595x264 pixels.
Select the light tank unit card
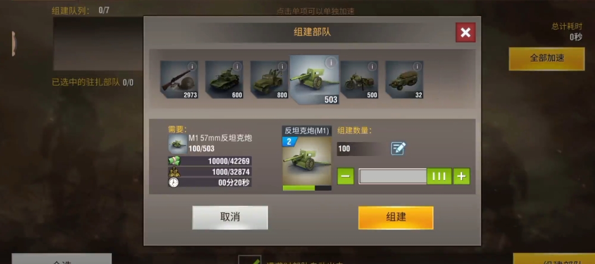click(224, 79)
